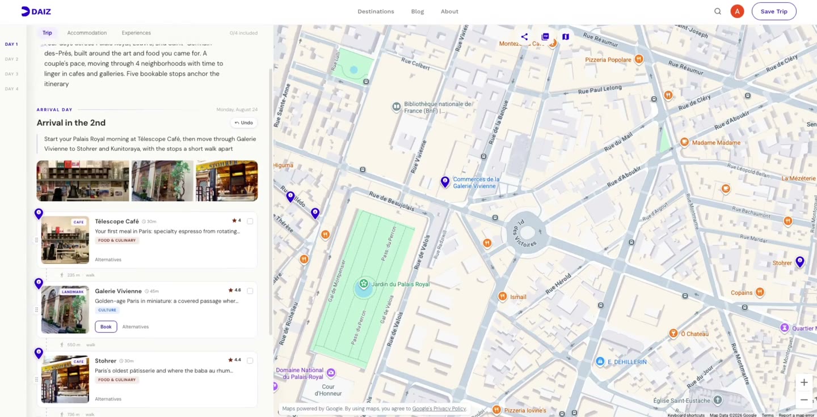817x417 pixels.
Task: Expand Alternatives for Galerie Vivienne
Action: coord(136,327)
